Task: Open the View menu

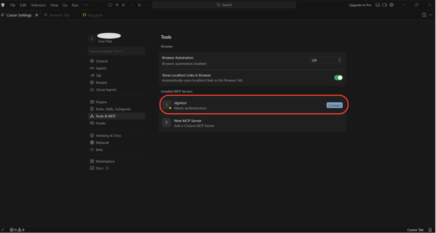Action: [x=54, y=5]
